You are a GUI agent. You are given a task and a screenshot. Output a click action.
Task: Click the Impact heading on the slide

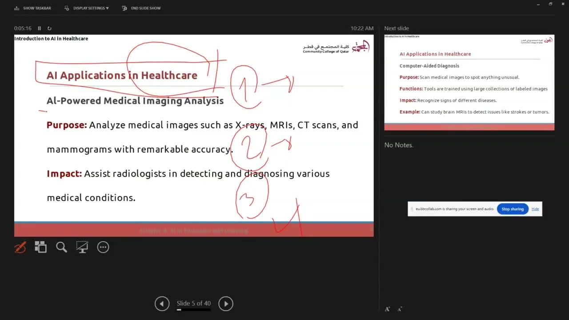[x=64, y=174]
